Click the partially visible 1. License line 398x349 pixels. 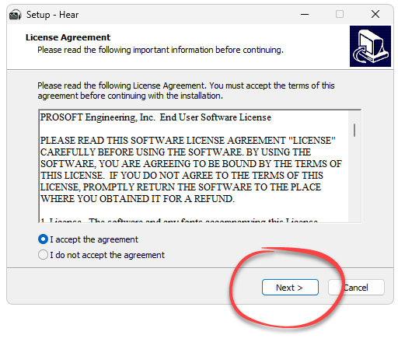[x=179, y=220]
